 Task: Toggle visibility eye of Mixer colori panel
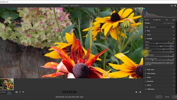click(x=174, y=70)
